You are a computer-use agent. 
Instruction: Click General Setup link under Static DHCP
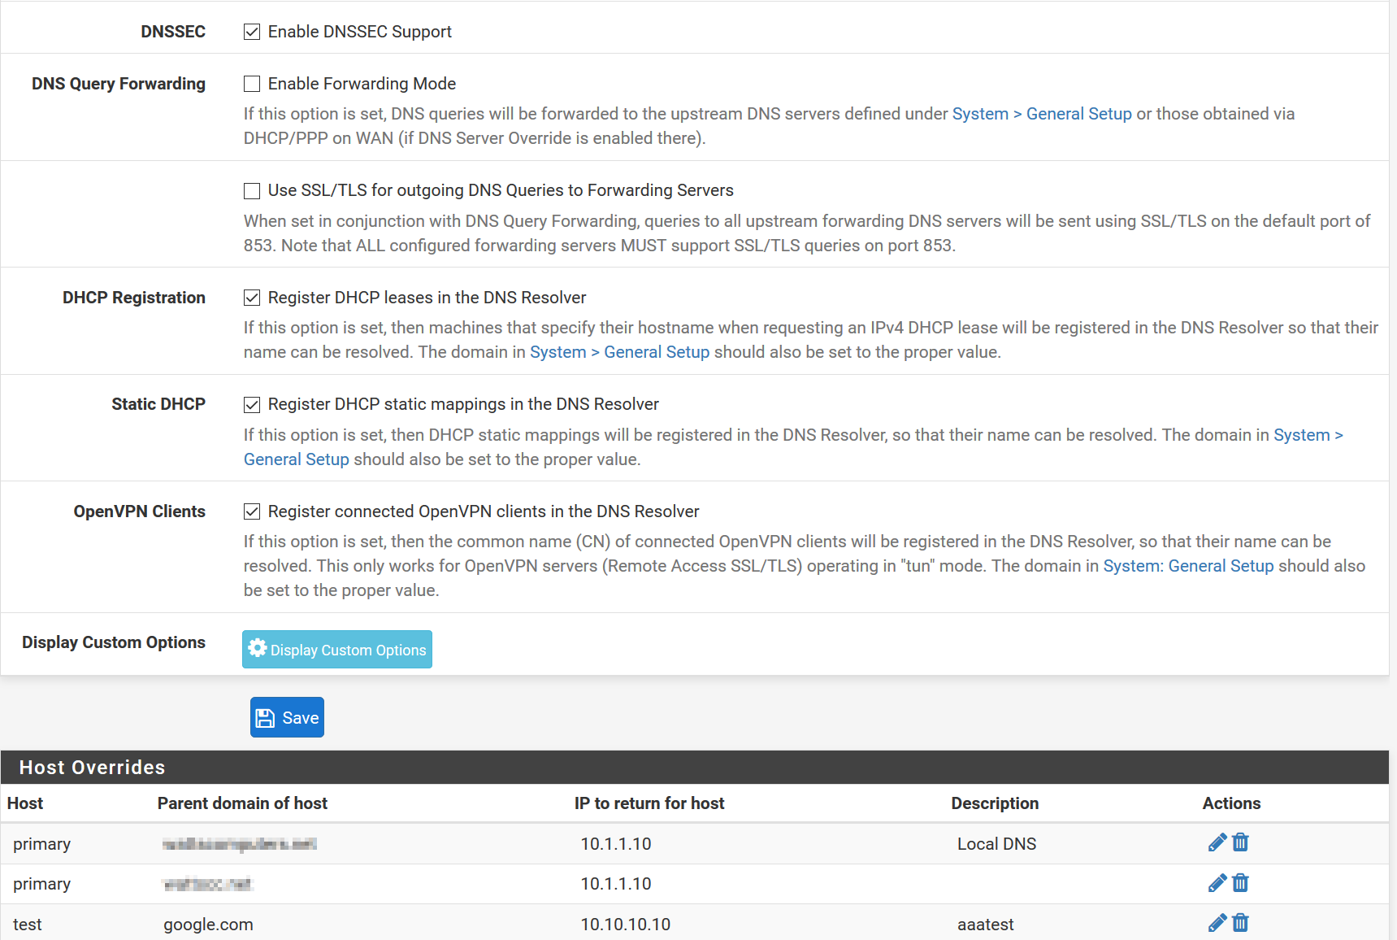pyautogui.click(x=296, y=459)
